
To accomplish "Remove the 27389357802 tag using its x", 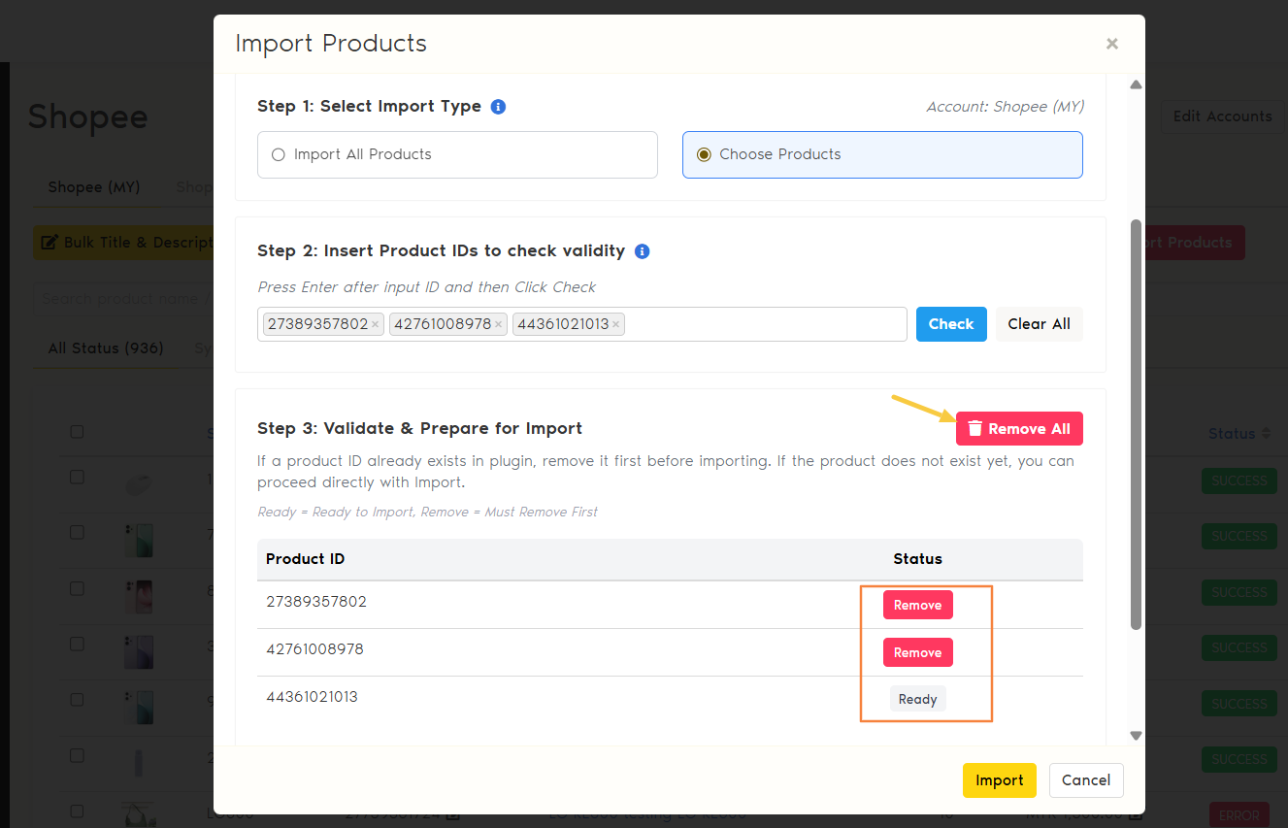I will (x=376, y=324).
